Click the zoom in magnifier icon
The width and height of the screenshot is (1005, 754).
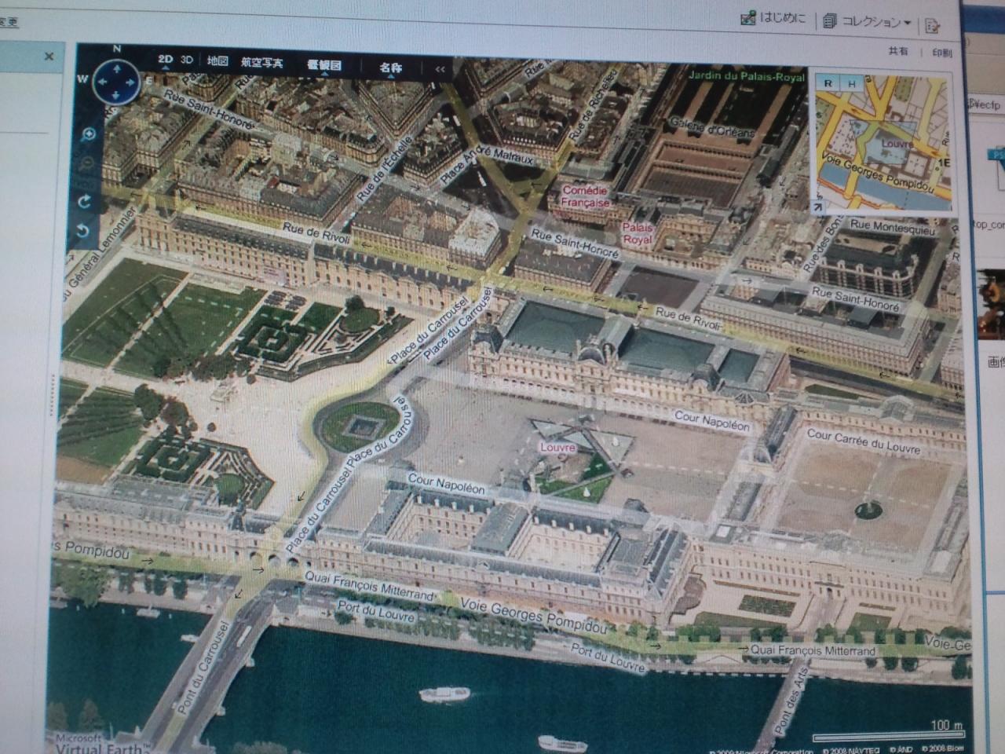click(x=88, y=134)
